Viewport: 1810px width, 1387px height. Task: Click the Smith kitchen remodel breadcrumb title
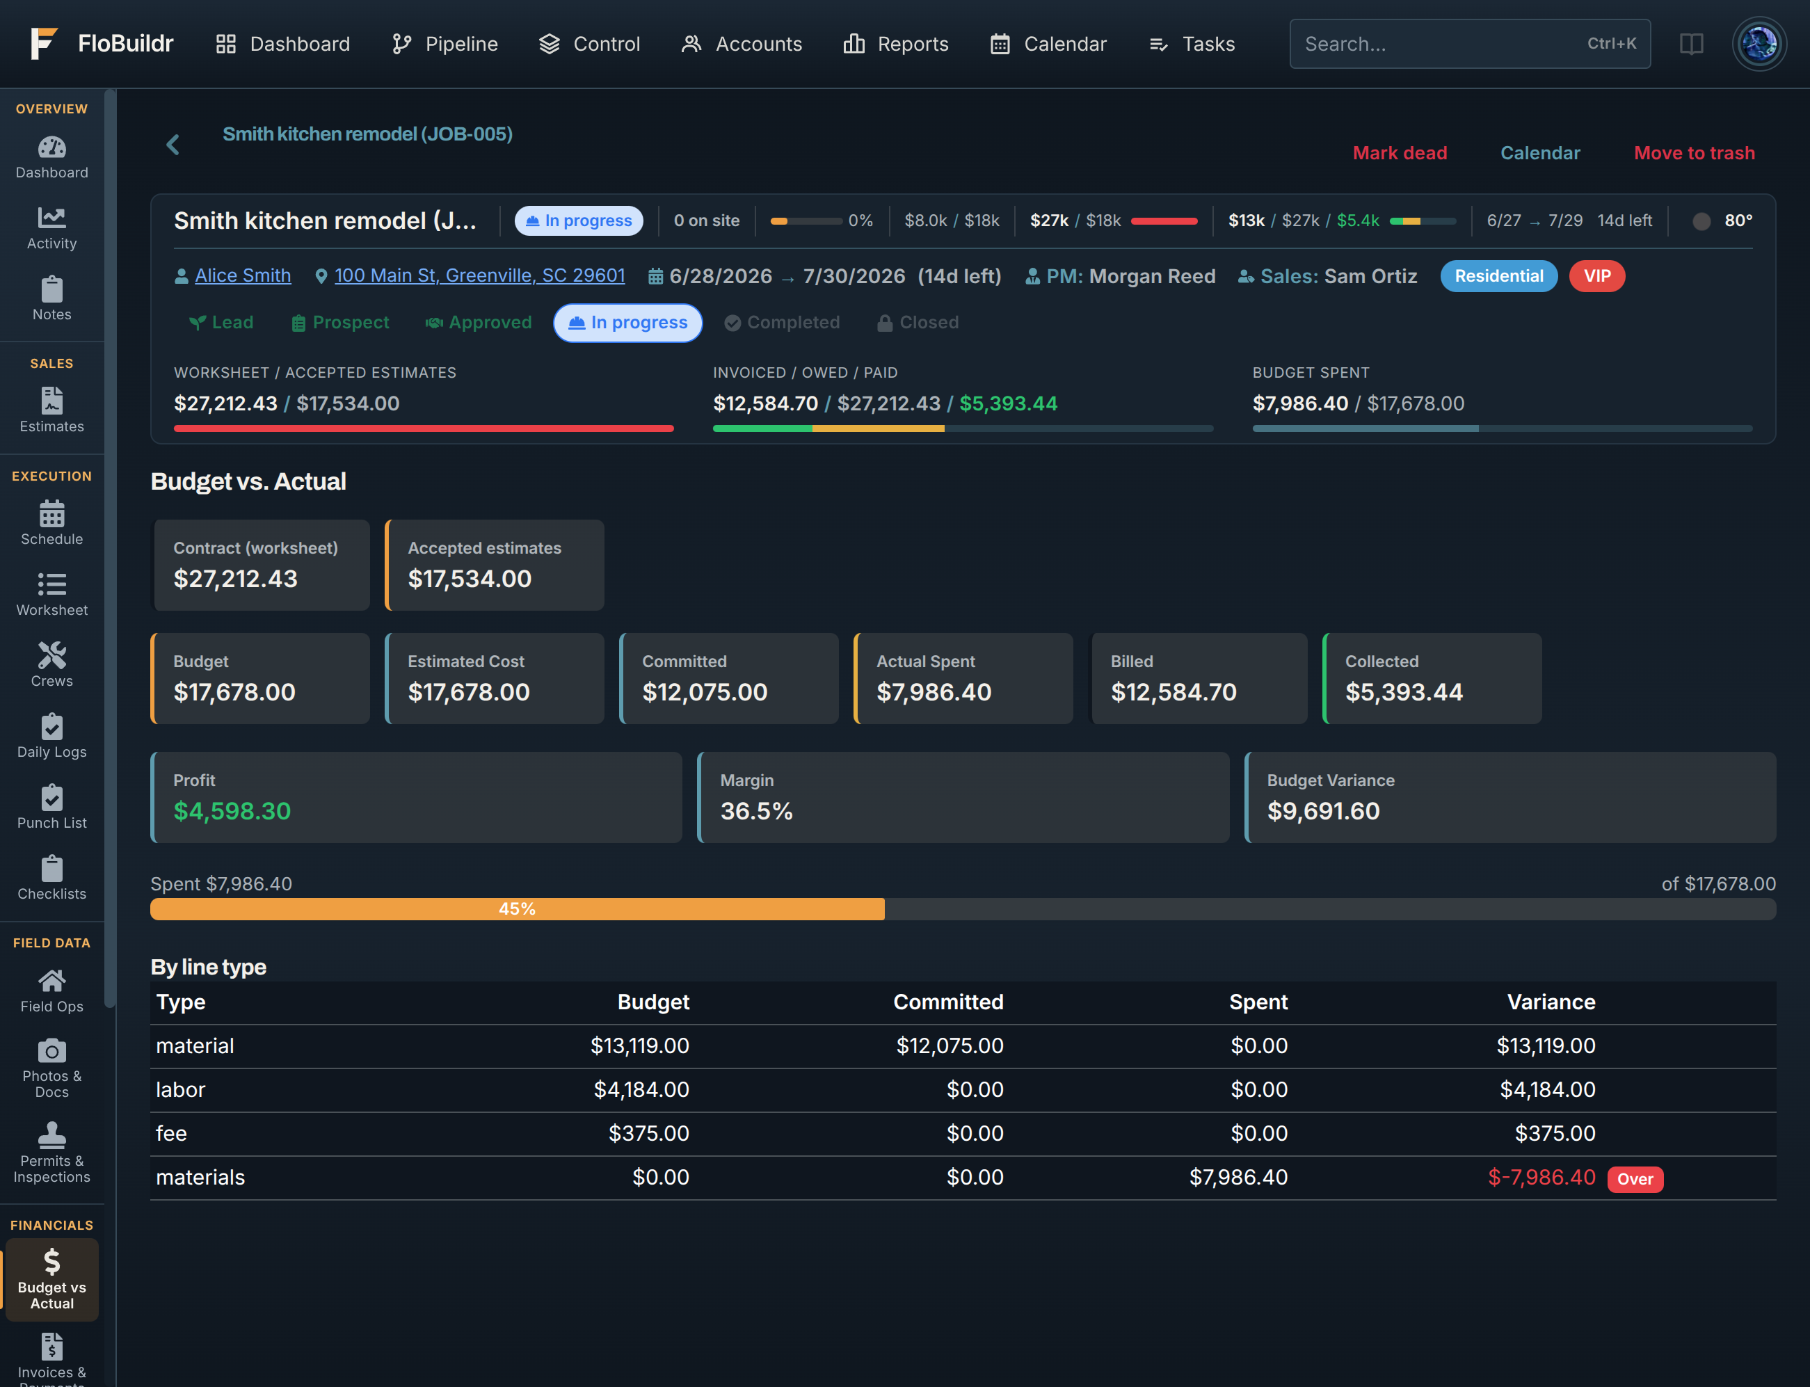tap(367, 134)
